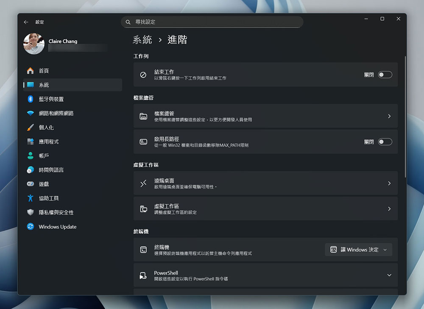The image size is (424, 309).
Task: Click the 結束工作 prohibit icon
Action: [x=143, y=75]
